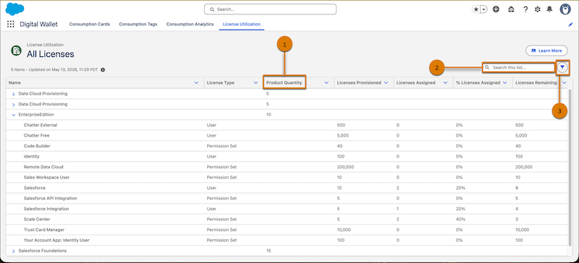Select the License Utilization tab
This screenshot has width=579, height=263.
click(x=242, y=25)
